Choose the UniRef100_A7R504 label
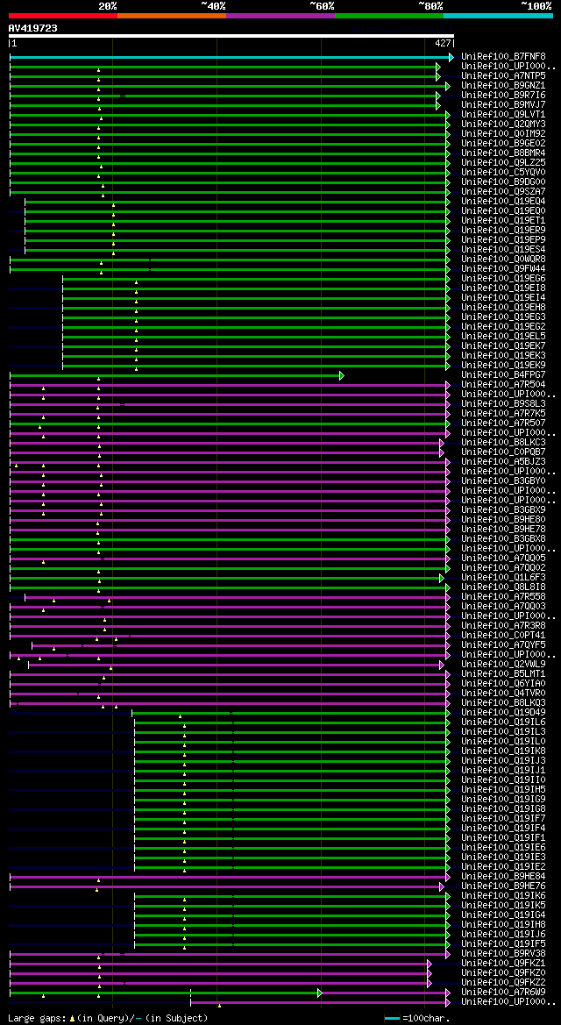This screenshot has height=1025, width=561. tap(503, 384)
